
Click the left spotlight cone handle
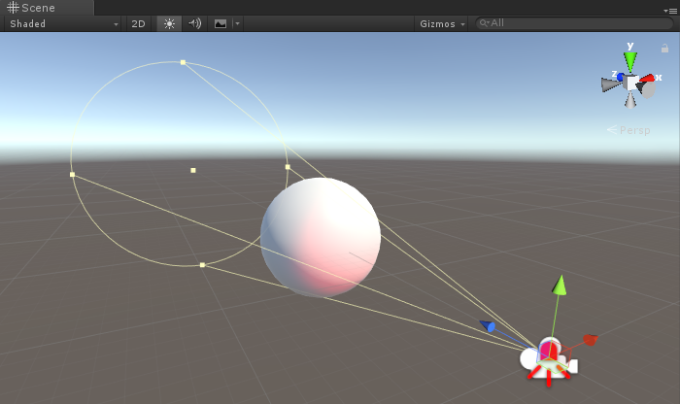[x=73, y=174]
